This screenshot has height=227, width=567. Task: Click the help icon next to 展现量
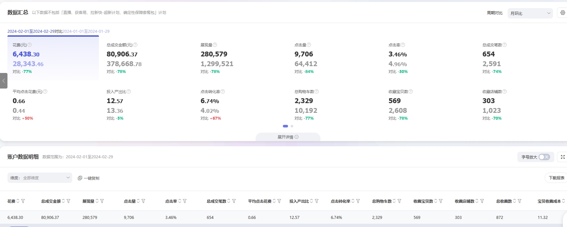click(215, 45)
